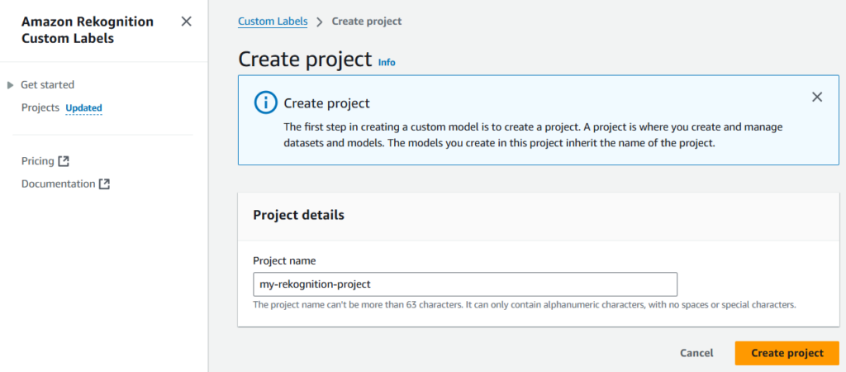The width and height of the screenshot is (846, 372).
Task: Click the Amazon Rekognition Custom Labels sidebar title
Action: tap(88, 30)
